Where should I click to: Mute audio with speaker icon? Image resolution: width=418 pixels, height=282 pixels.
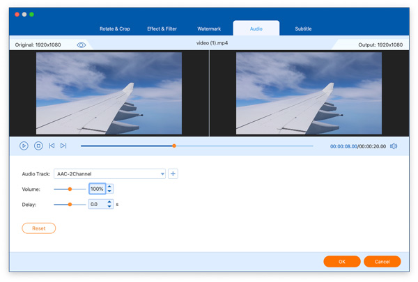click(394, 146)
